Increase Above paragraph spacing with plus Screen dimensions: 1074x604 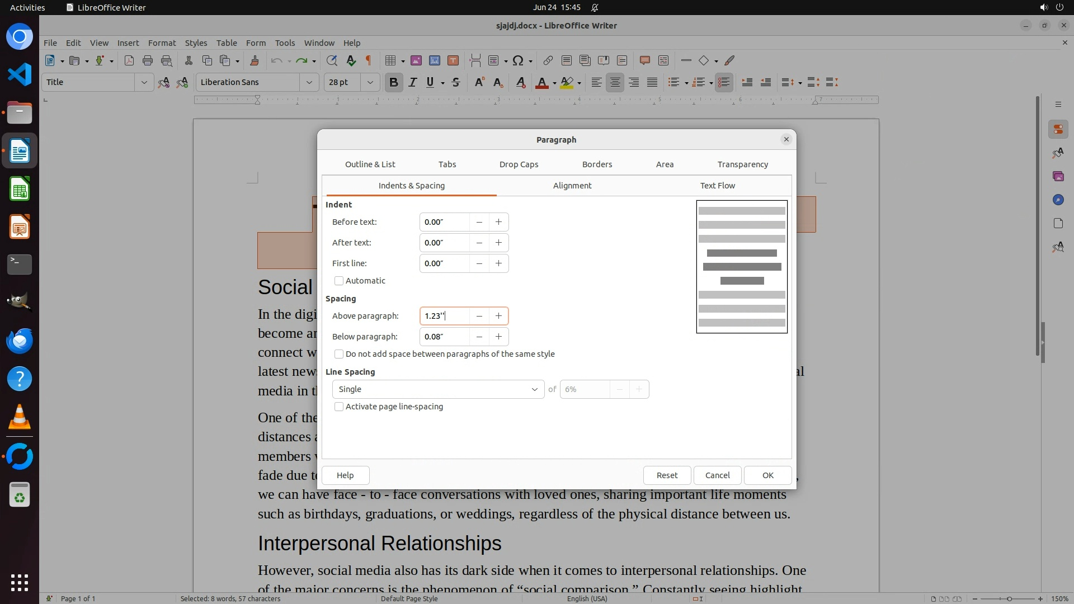[x=498, y=316]
